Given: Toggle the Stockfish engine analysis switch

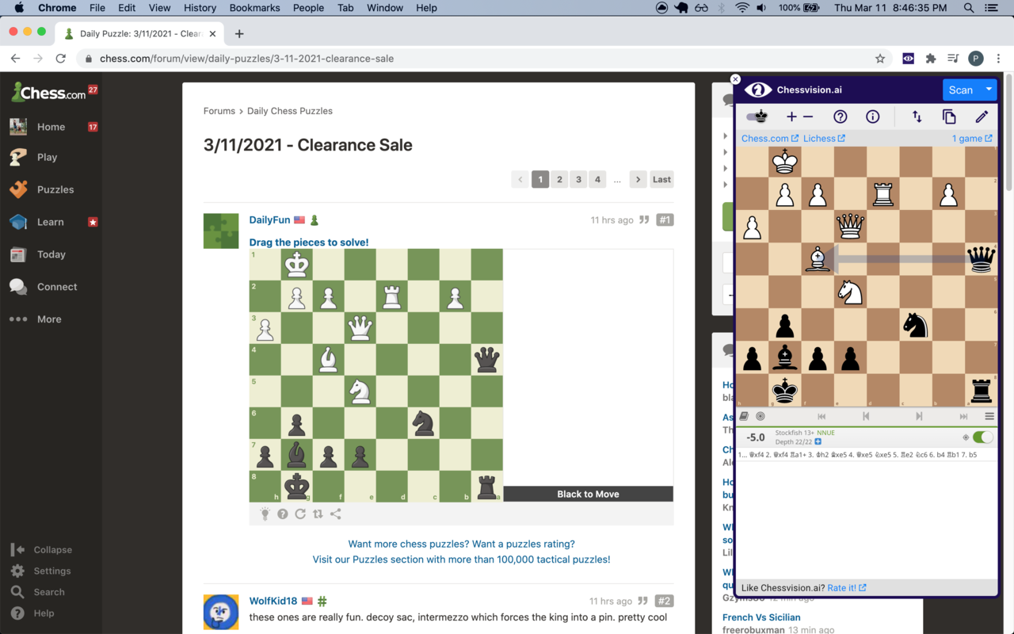Looking at the screenshot, I should point(982,437).
